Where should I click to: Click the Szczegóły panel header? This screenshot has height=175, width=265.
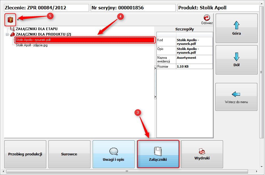click(185, 29)
